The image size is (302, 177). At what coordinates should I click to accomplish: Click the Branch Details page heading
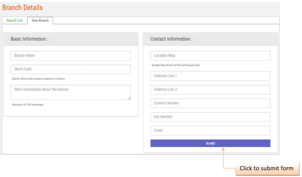[x=22, y=8]
